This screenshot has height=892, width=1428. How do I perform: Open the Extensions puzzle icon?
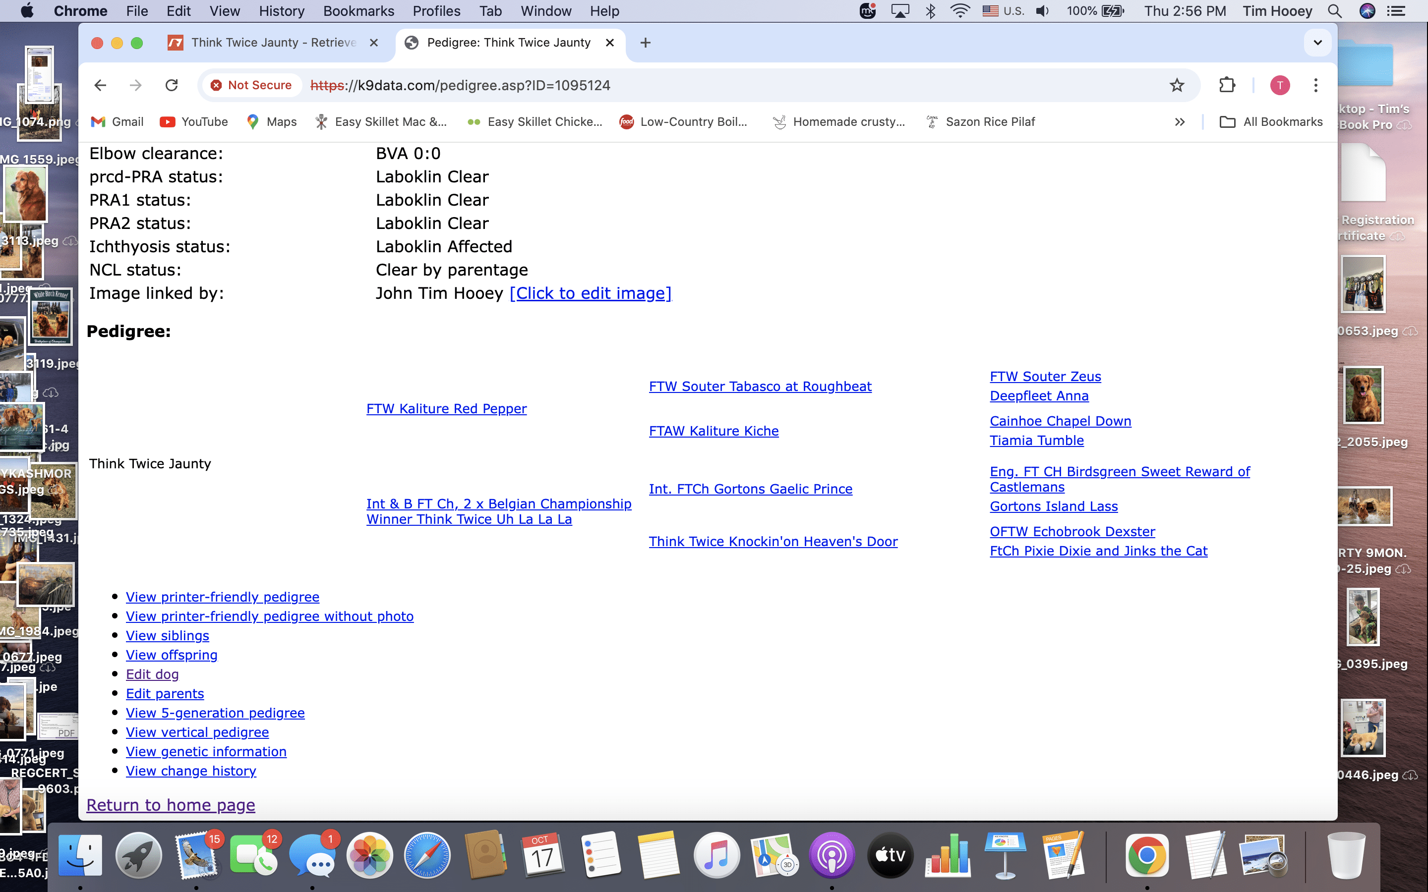tap(1227, 86)
